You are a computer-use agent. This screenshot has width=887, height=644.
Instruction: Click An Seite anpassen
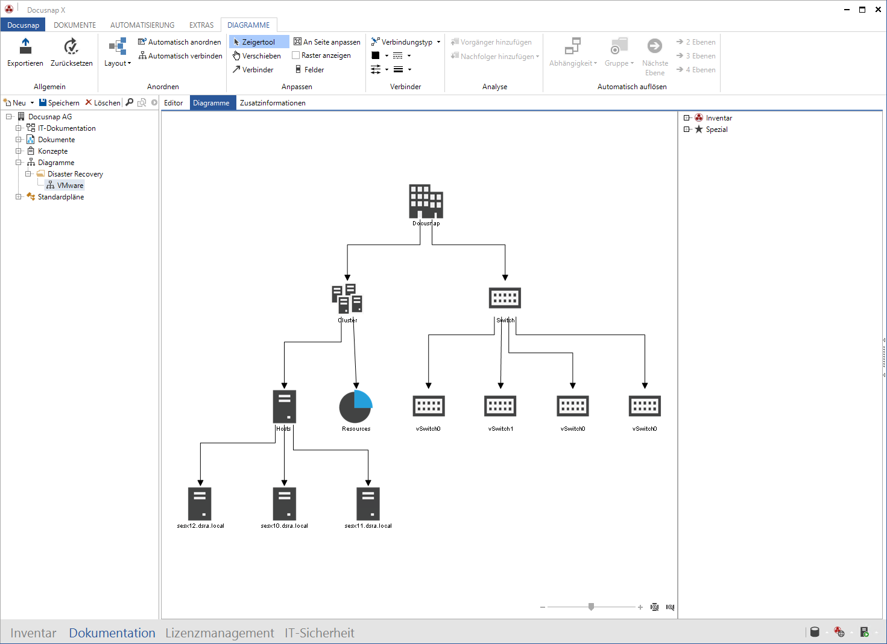tap(327, 42)
